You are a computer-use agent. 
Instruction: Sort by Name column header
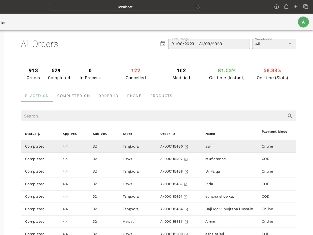click(x=210, y=134)
